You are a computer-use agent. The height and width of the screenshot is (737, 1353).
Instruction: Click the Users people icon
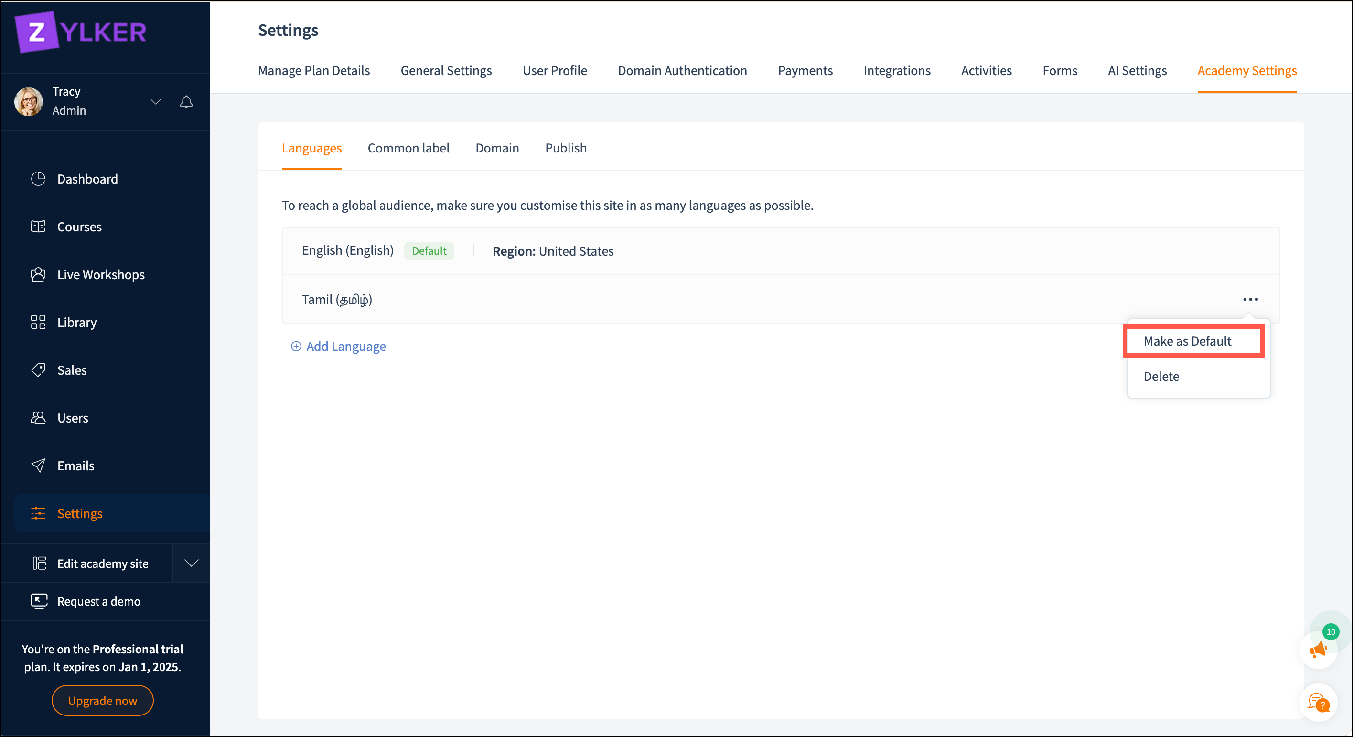38,418
